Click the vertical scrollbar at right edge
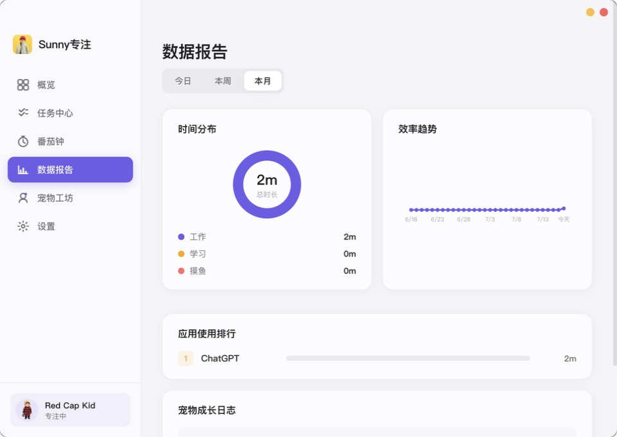The image size is (617, 437). point(614,182)
